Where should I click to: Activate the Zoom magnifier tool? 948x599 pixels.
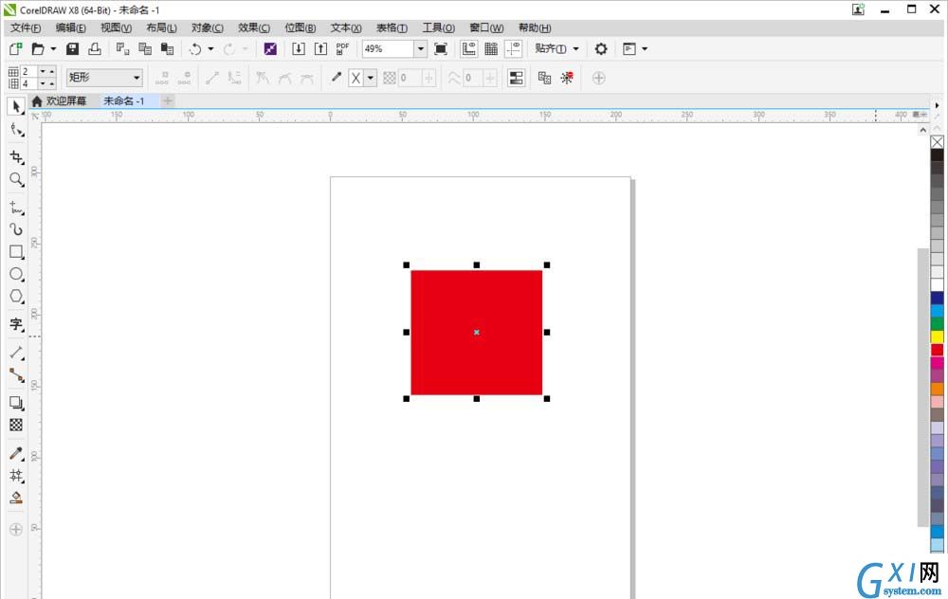click(x=16, y=179)
